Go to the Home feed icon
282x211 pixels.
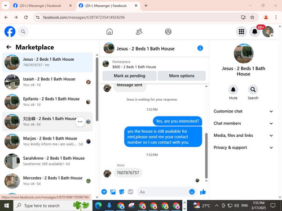[x=109, y=32]
